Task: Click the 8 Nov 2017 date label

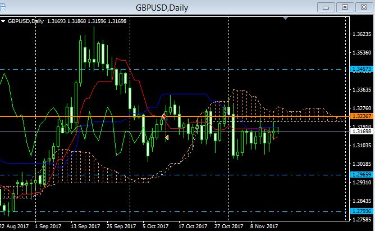Action: tap(264, 226)
